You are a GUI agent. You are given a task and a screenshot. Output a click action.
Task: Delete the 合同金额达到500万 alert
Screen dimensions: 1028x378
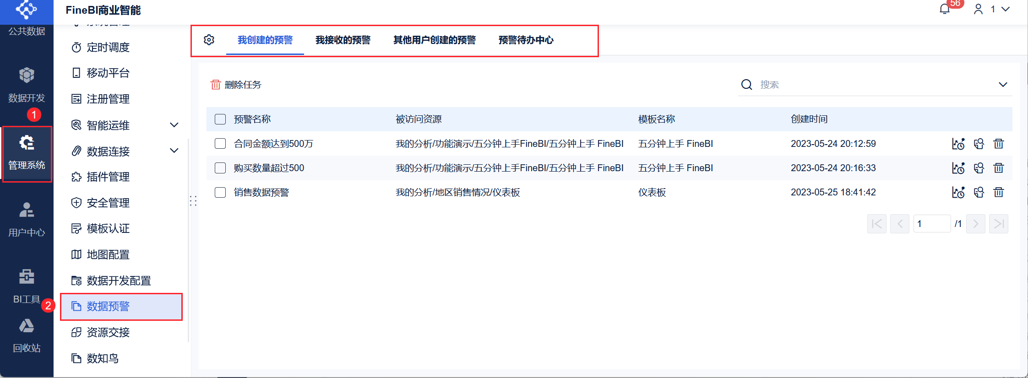coord(999,144)
